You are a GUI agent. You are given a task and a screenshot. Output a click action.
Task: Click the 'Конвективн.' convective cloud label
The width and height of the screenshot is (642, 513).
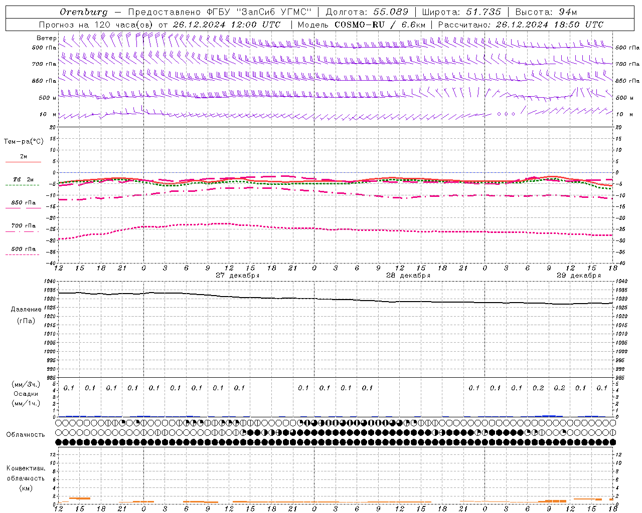26,468
